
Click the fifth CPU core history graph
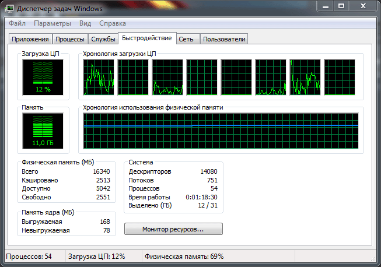pos(236,78)
